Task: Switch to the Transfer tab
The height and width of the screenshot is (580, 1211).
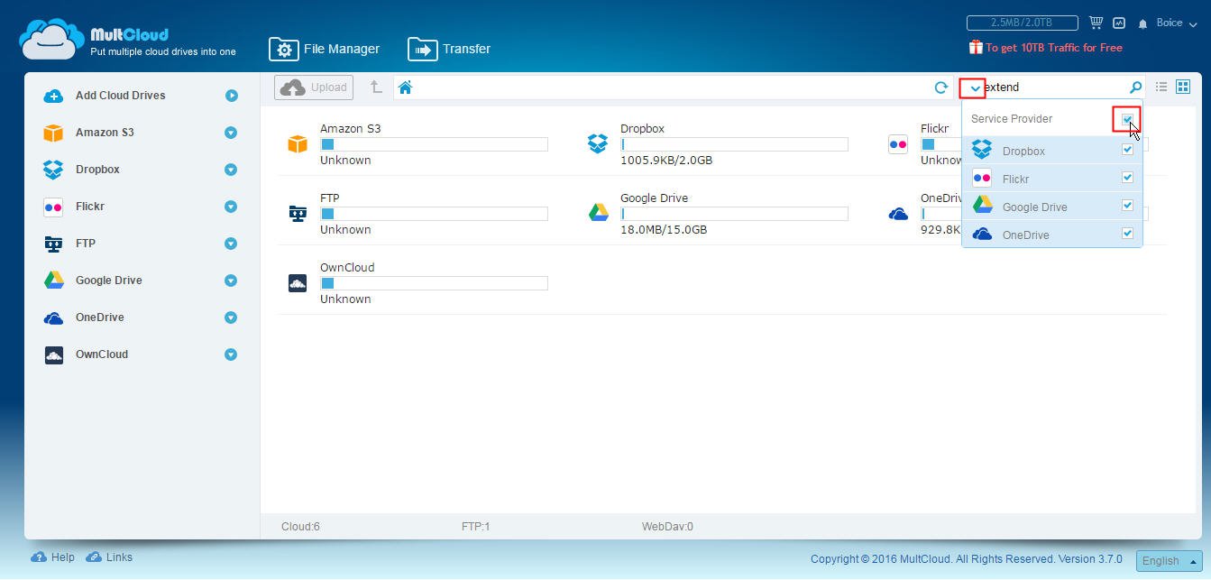Action: click(449, 49)
